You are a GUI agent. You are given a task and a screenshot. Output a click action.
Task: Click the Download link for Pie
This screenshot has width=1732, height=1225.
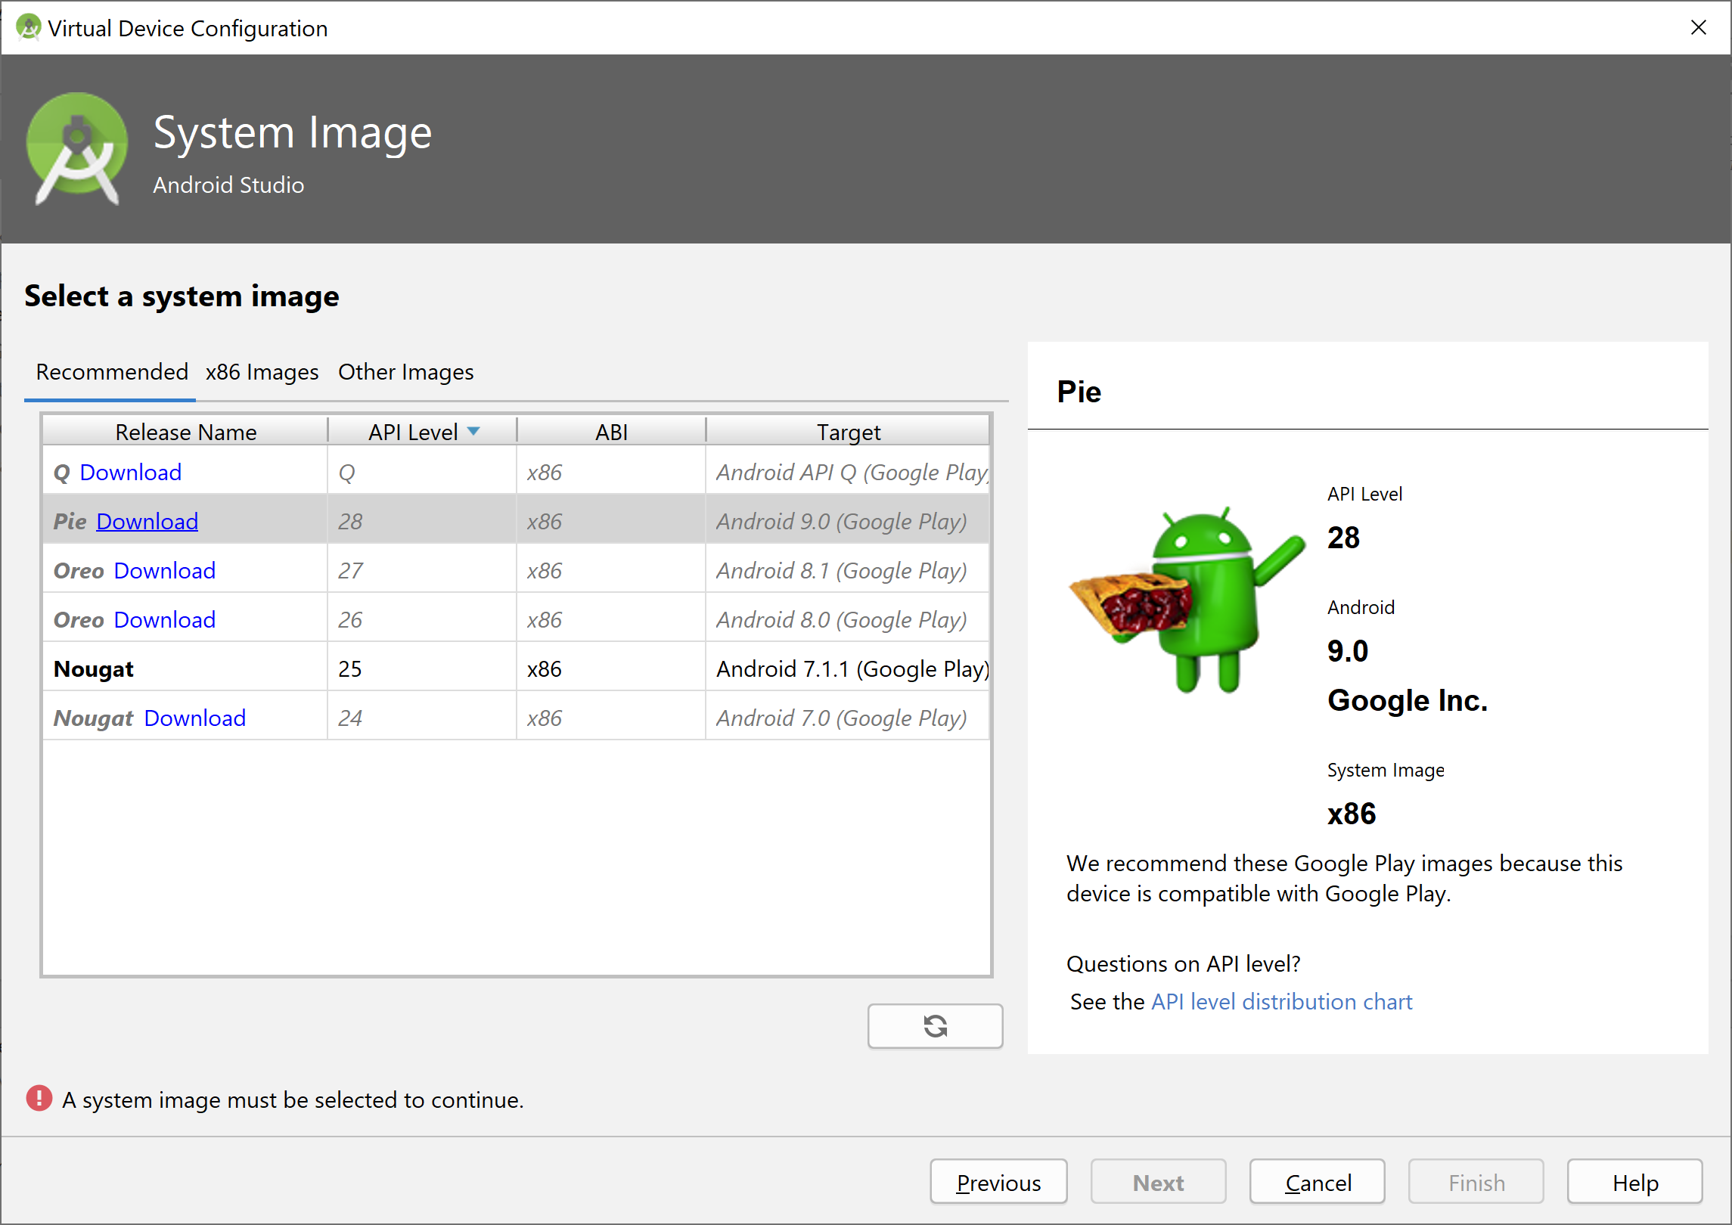pos(147,522)
